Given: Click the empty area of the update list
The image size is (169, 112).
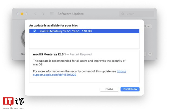Looking at the screenshot, I should click(84, 41).
